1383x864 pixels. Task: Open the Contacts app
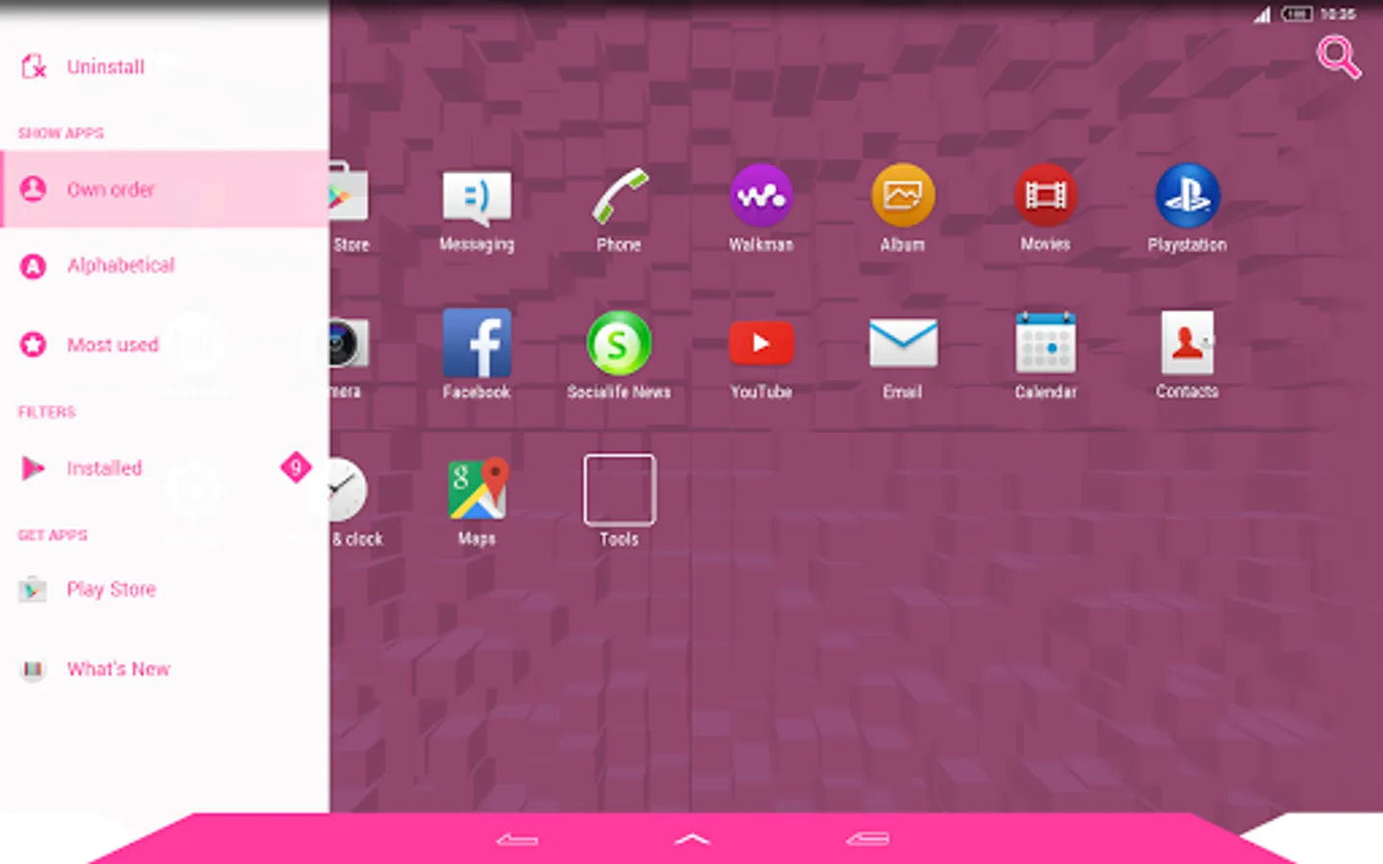[1187, 343]
